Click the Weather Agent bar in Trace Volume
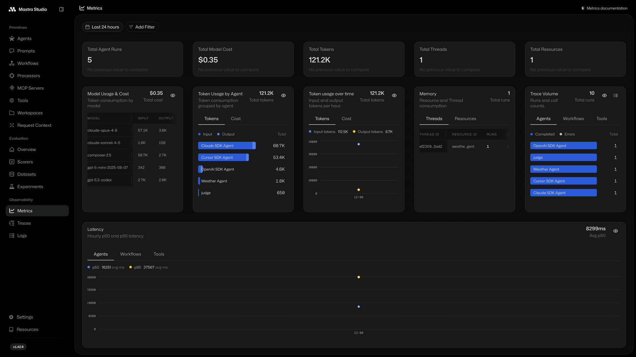Image resolution: width=636 pixels, height=357 pixels. (563, 169)
